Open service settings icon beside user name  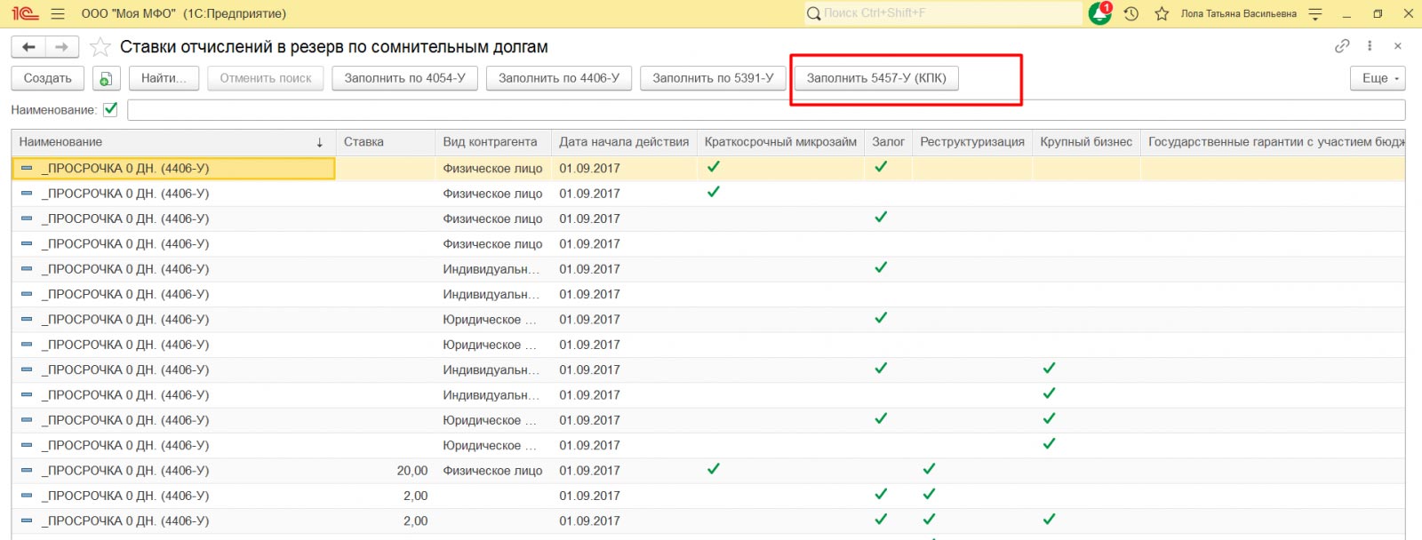[1315, 13]
